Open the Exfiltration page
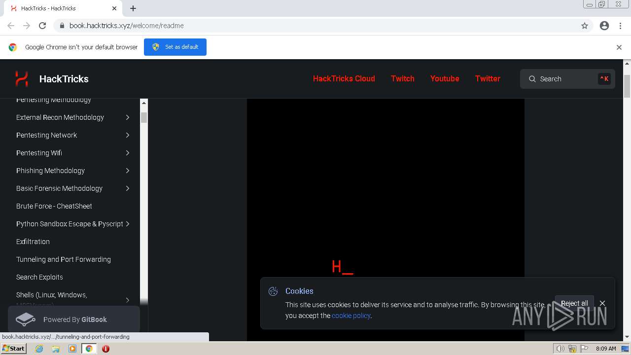 (x=33, y=242)
